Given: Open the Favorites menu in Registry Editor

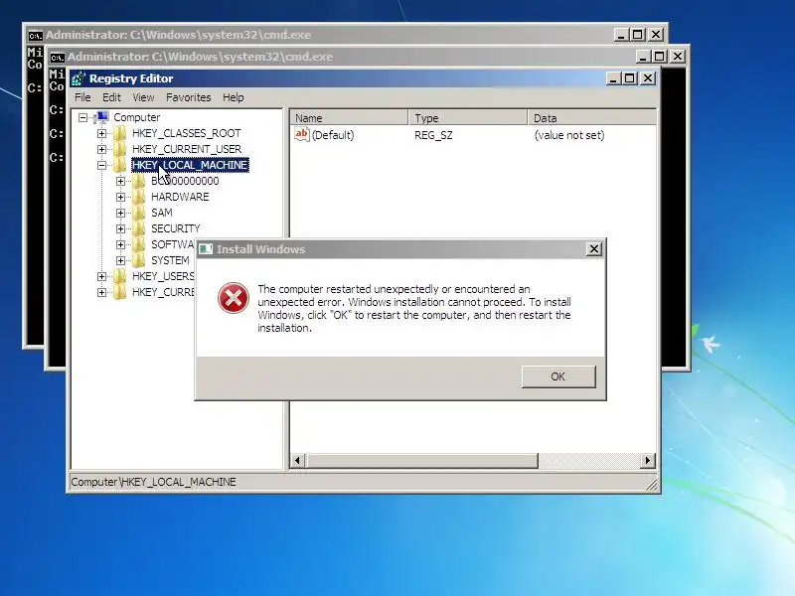Looking at the screenshot, I should [188, 97].
